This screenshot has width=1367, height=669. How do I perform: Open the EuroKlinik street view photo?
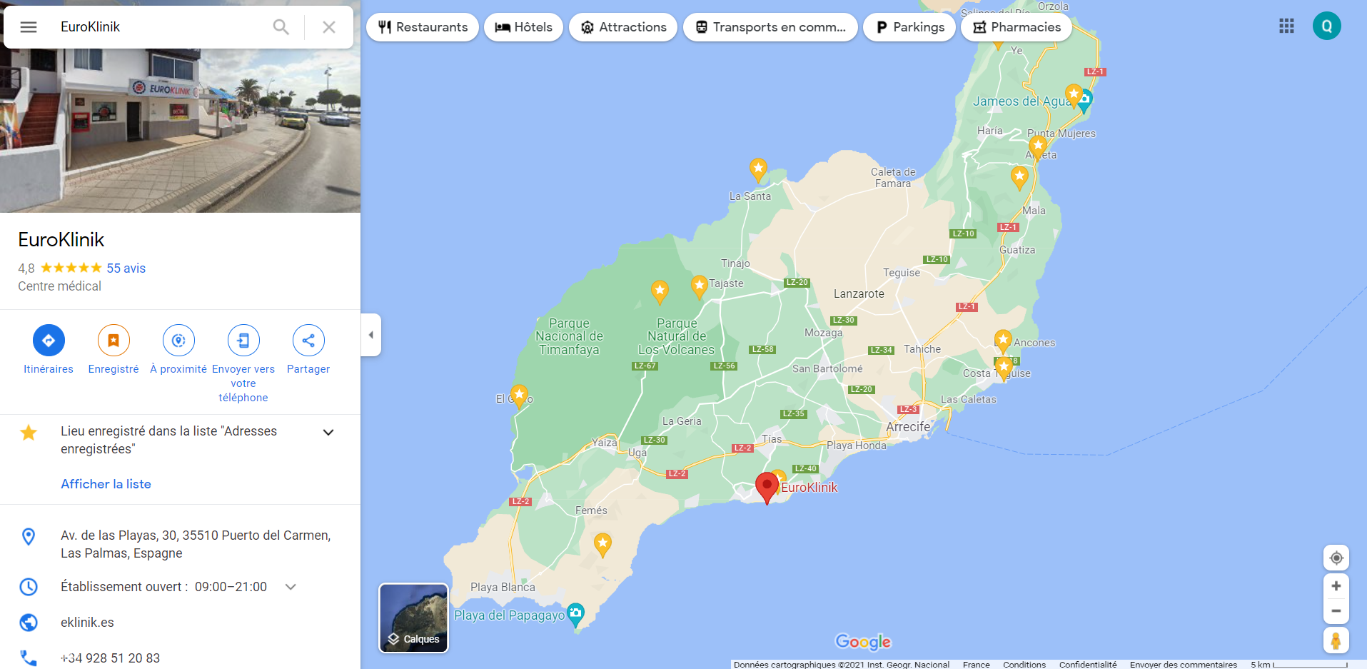[180, 131]
